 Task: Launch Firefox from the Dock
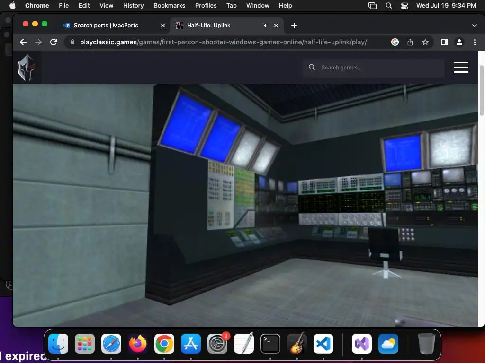click(138, 344)
